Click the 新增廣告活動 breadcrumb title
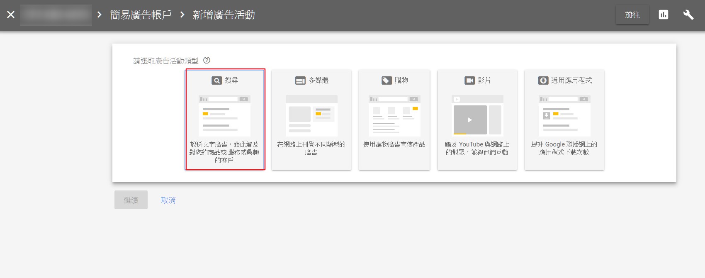Screen dimensions: 705x278 (224, 15)
